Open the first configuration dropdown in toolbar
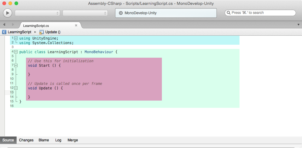The image size is (302, 148). point(37,13)
